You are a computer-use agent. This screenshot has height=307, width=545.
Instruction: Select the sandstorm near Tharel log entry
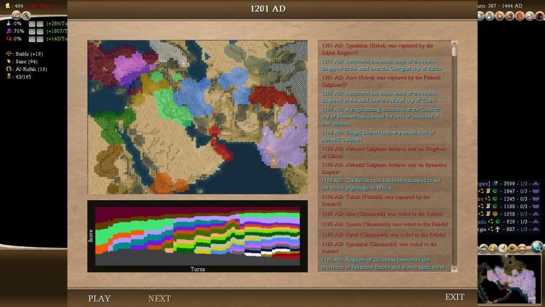pos(384,97)
